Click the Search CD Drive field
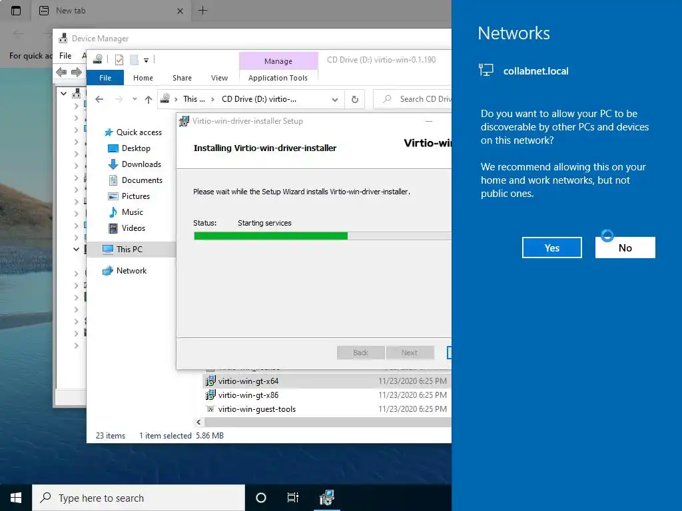Image resolution: width=682 pixels, height=511 pixels. (x=413, y=99)
